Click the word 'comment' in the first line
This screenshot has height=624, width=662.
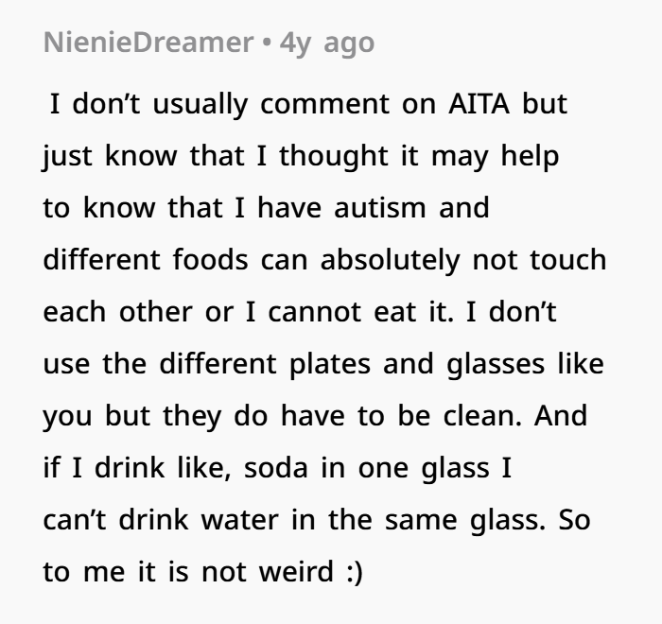[x=324, y=104]
